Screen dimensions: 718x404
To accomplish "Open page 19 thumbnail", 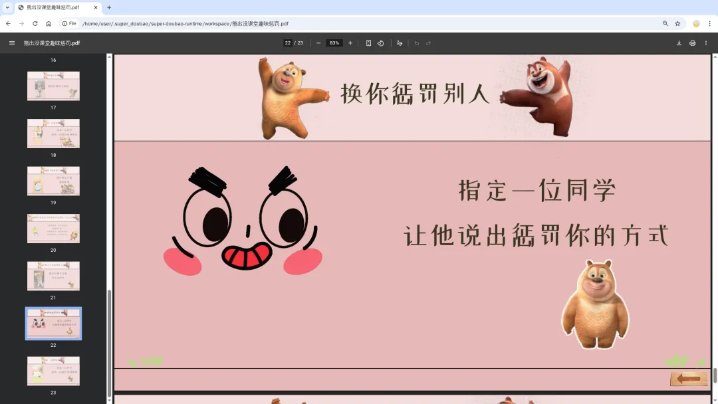I will [x=53, y=181].
